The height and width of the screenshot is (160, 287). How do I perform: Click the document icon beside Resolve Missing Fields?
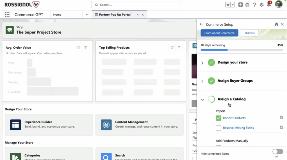pyautogui.click(x=281, y=127)
